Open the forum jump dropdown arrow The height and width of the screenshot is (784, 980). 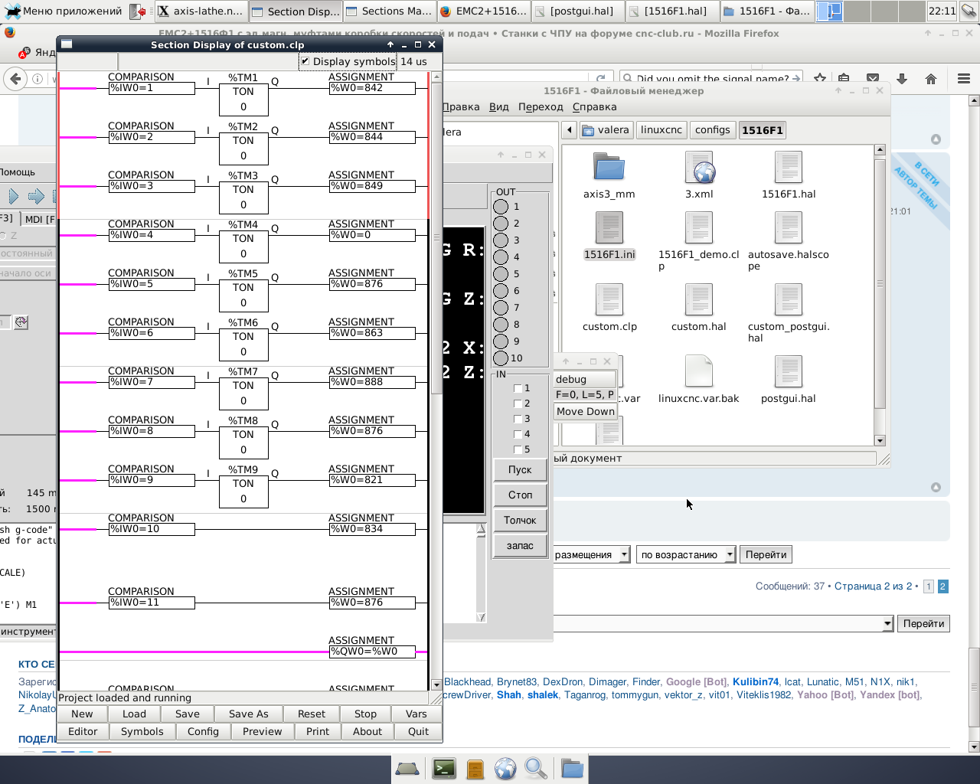[x=887, y=623]
